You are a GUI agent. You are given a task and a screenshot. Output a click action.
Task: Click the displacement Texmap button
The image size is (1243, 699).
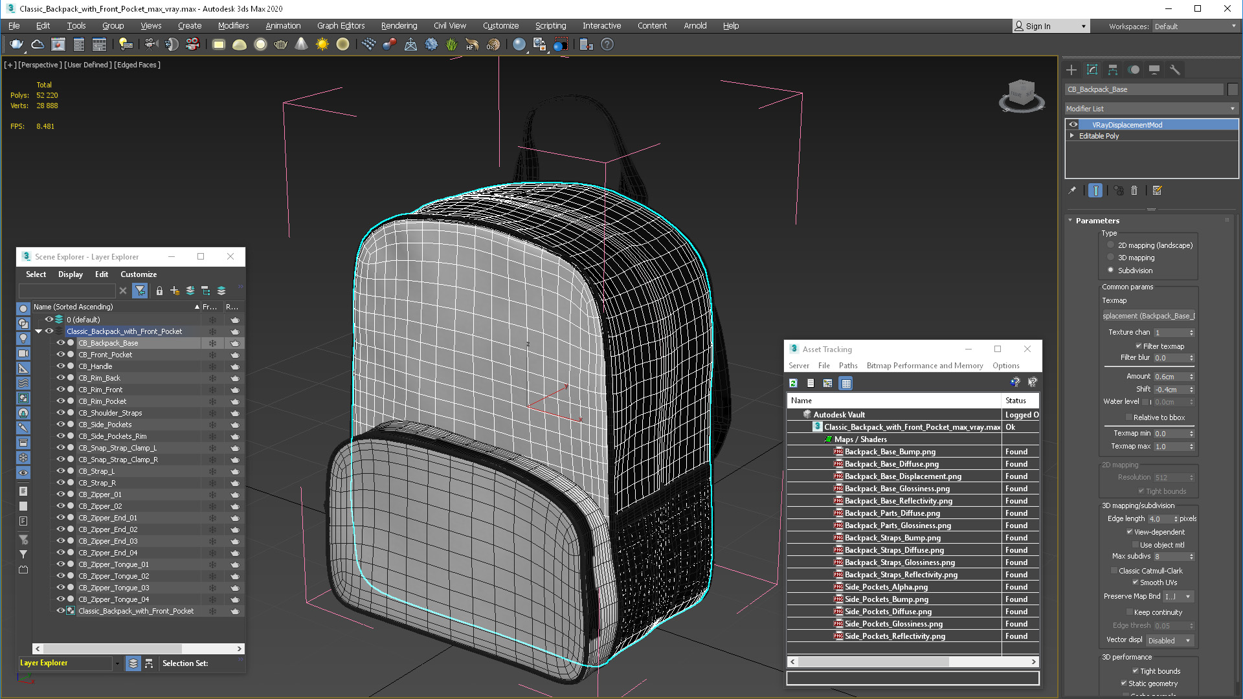1148,316
